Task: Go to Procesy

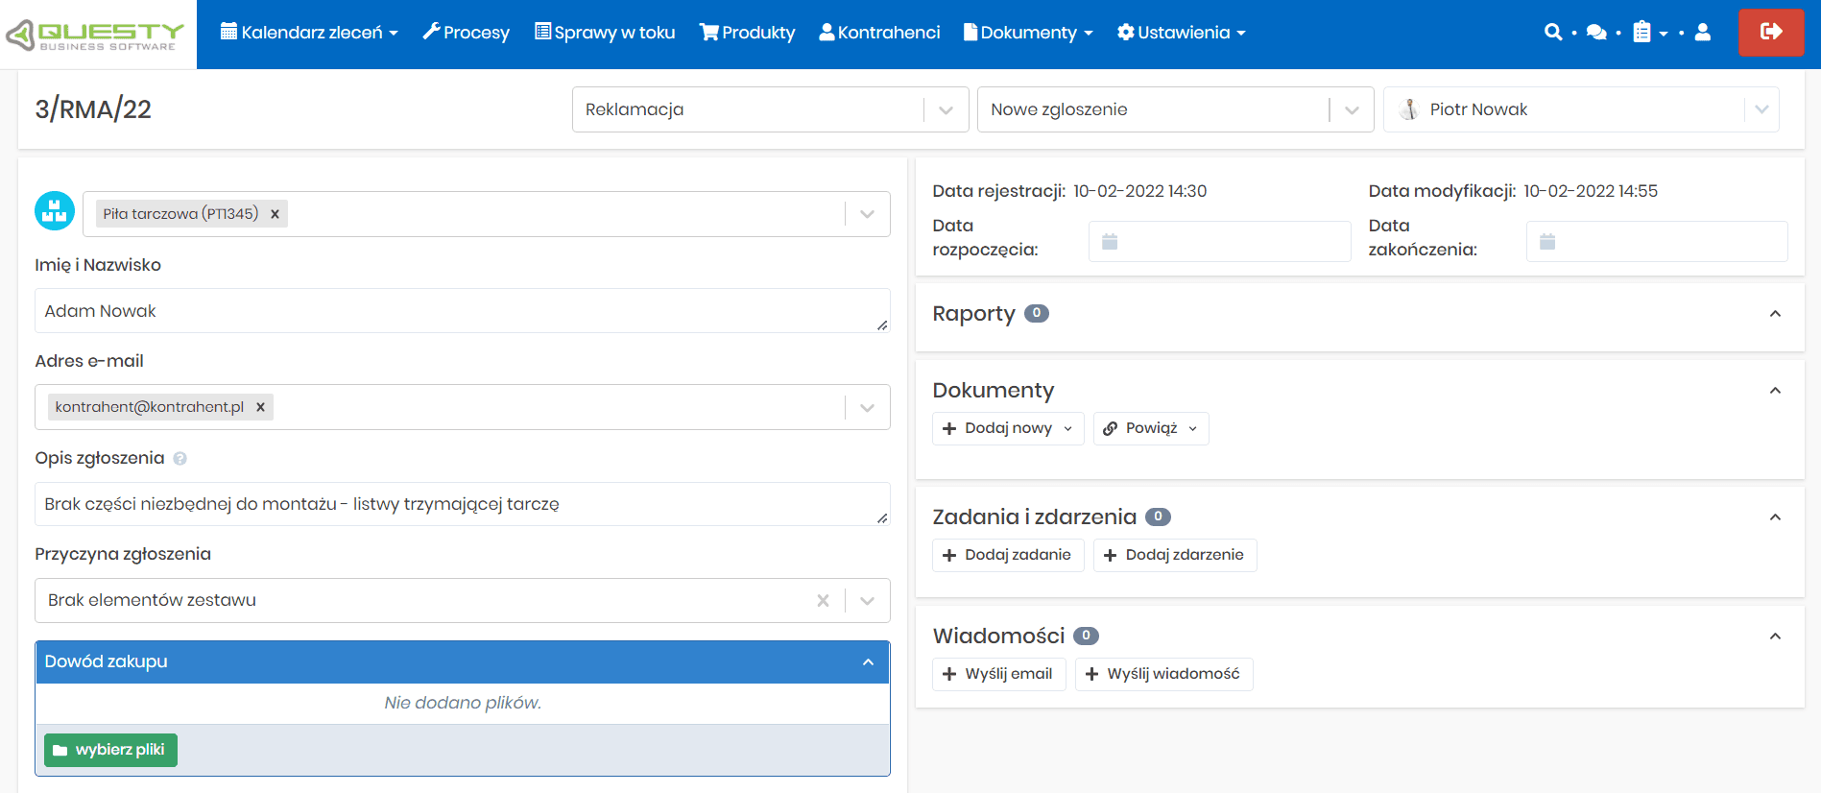Action: [467, 33]
